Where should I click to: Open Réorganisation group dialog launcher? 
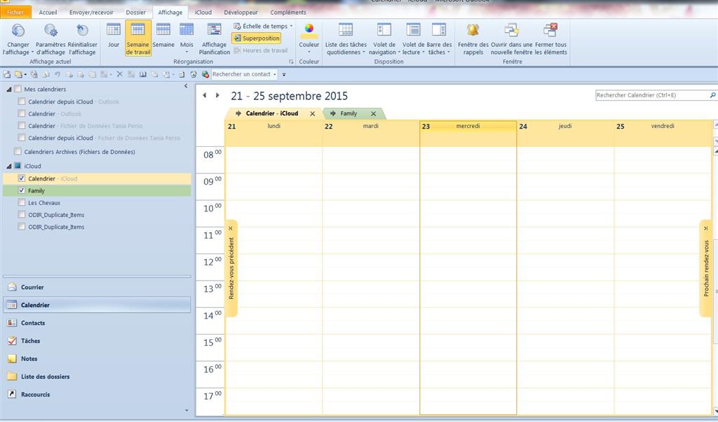pos(291,62)
